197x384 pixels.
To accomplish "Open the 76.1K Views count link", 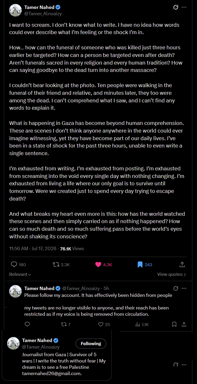I will coord(72,249).
